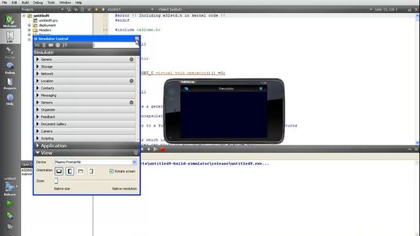This screenshot has height=236, width=420.
Task: Select untitled9.pro in project tree
Action: (48, 20)
